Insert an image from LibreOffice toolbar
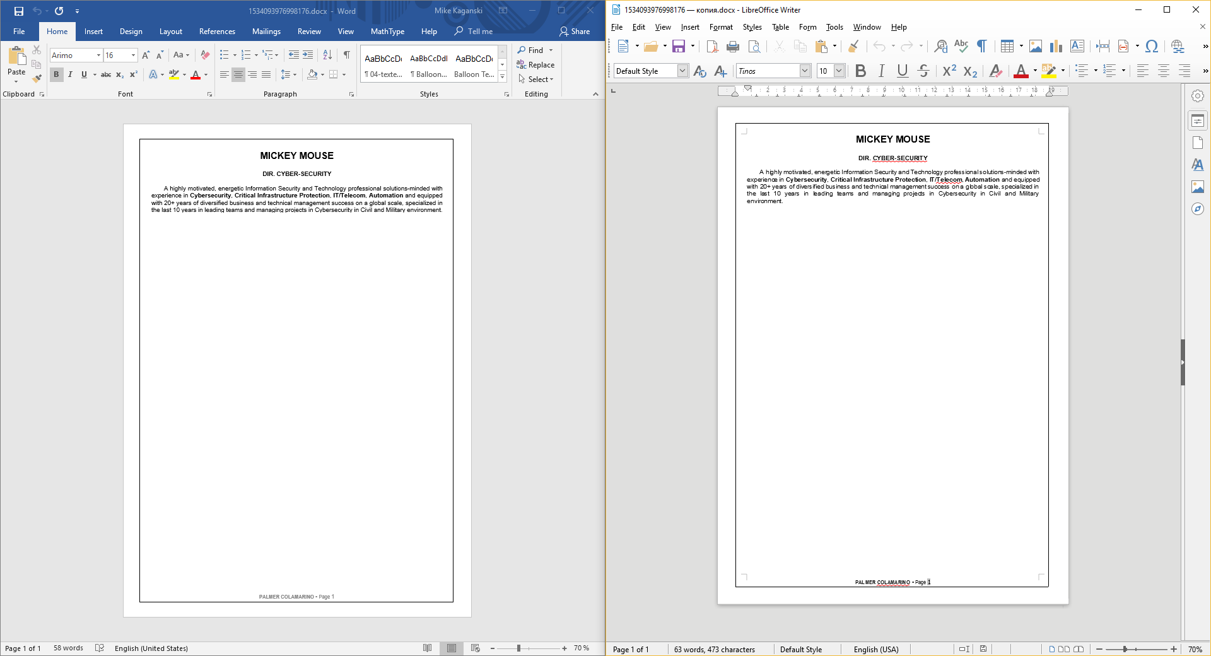The width and height of the screenshot is (1211, 656). coord(1036,46)
